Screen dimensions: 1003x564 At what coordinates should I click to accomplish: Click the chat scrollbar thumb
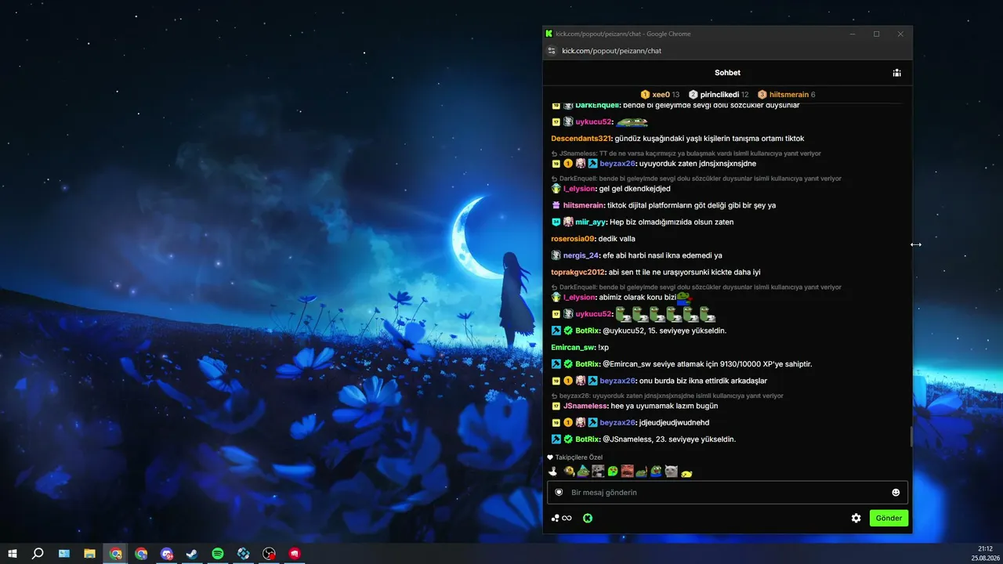(x=911, y=437)
